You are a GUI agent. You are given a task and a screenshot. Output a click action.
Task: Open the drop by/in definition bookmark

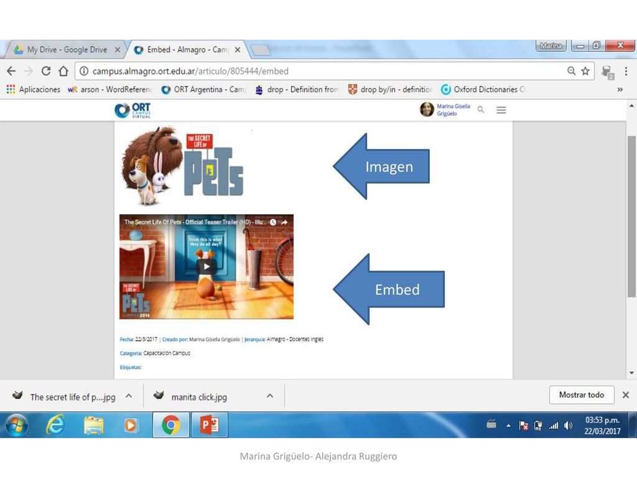pos(390,90)
